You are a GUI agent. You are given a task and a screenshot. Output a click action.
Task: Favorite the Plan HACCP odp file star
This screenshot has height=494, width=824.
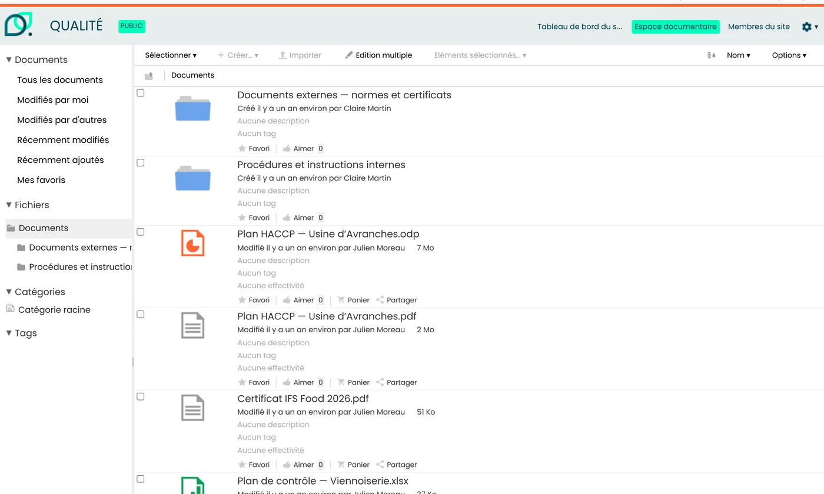(x=242, y=300)
